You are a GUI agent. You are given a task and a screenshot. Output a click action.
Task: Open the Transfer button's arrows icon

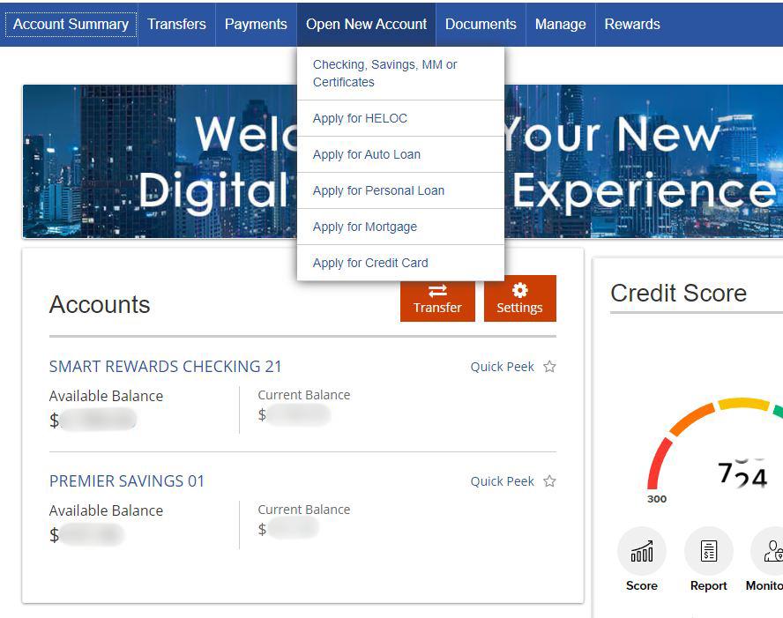438,289
